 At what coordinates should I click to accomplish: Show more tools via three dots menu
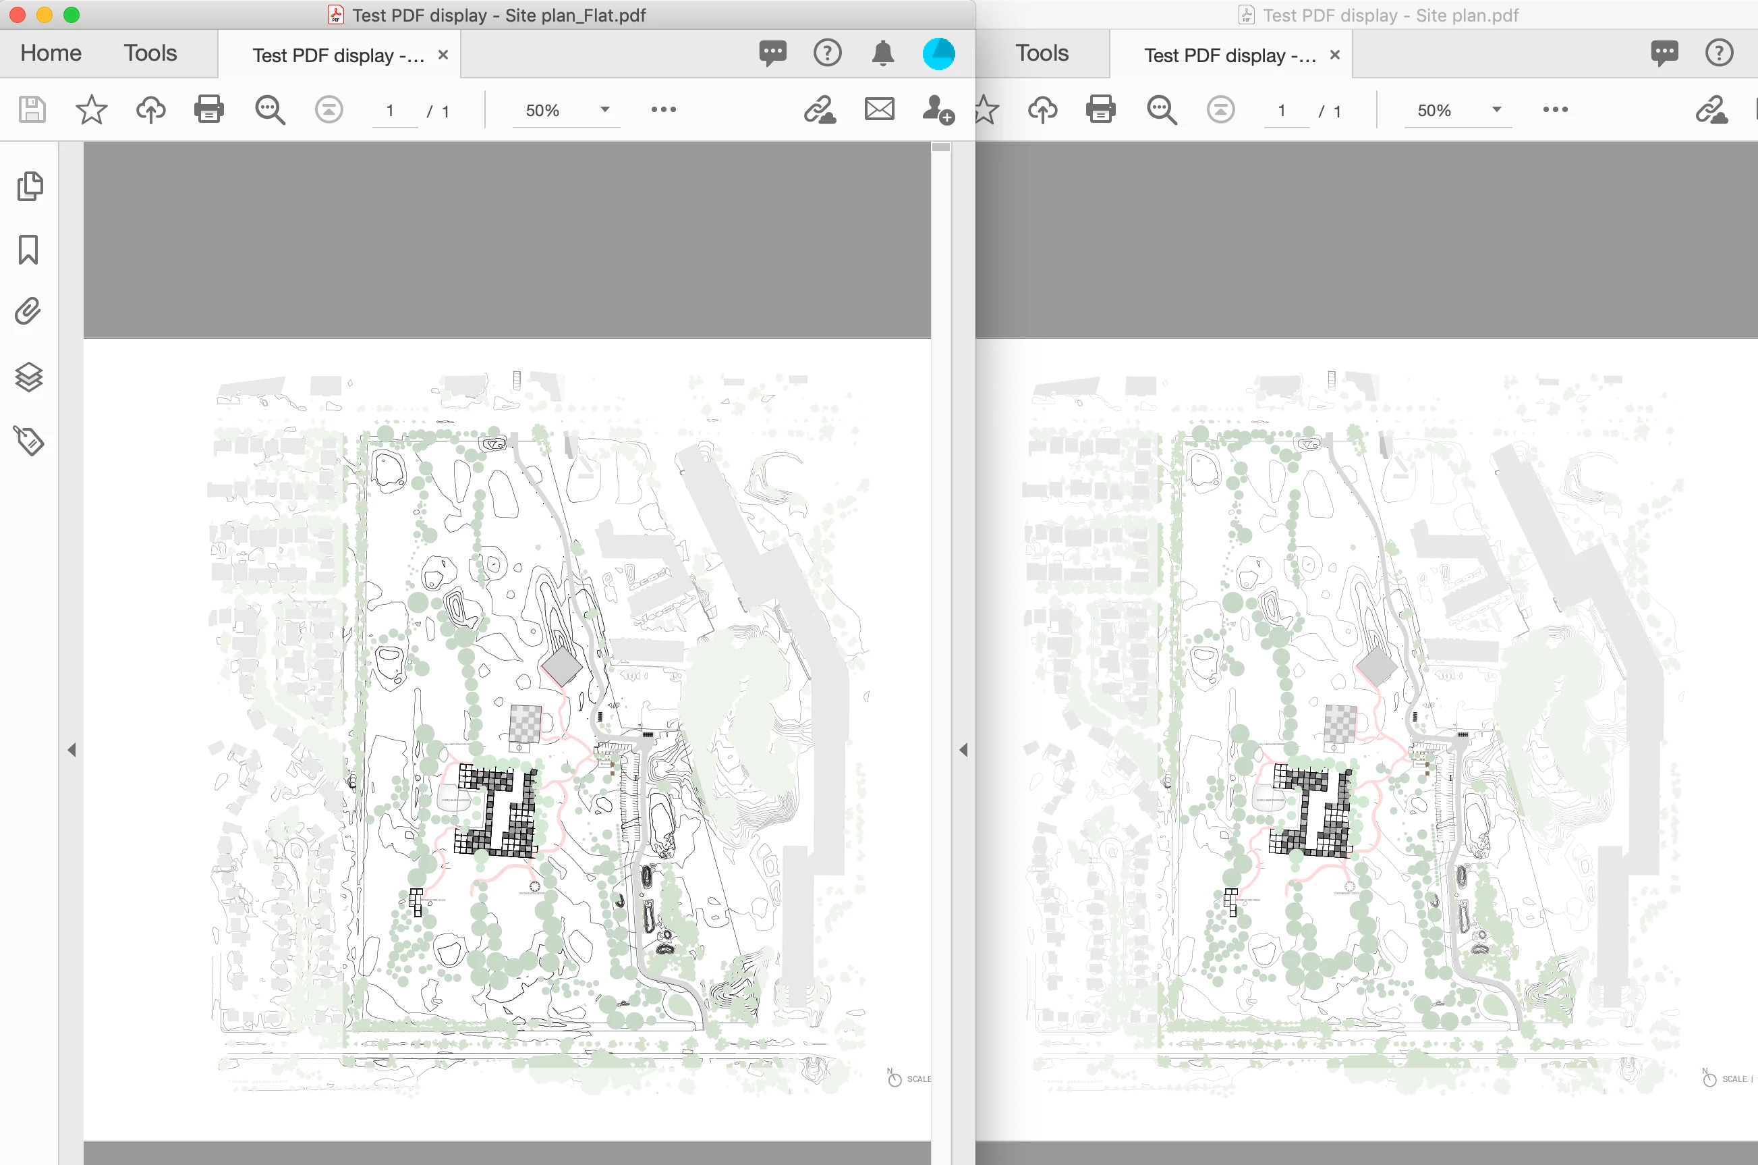[663, 110]
